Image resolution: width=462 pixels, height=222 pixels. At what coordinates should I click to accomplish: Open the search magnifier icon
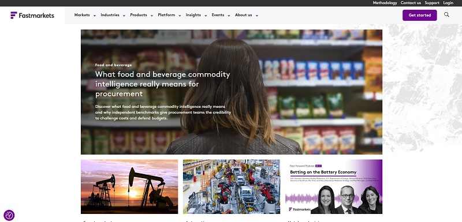(446, 14)
